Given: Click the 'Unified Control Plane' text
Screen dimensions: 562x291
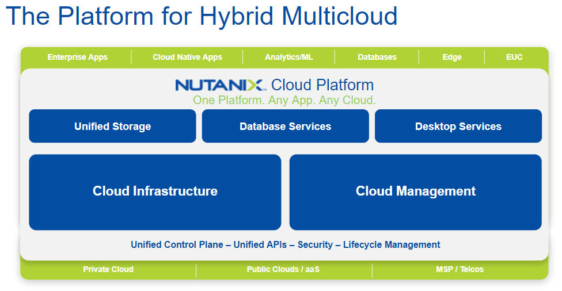Looking at the screenshot, I should (x=177, y=244).
